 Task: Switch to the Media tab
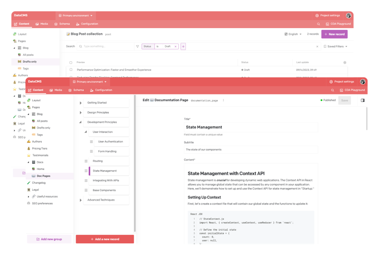coord(56,90)
